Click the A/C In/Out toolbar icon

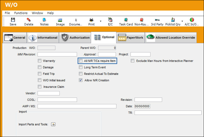point(192,20)
